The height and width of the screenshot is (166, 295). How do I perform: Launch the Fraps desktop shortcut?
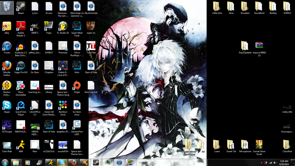(49, 28)
